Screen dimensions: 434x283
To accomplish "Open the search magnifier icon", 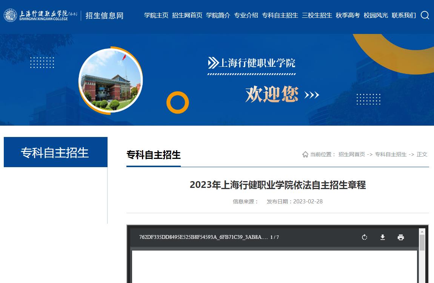I will [425, 15].
